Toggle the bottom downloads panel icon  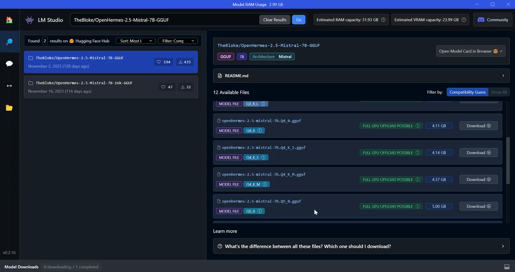507,267
